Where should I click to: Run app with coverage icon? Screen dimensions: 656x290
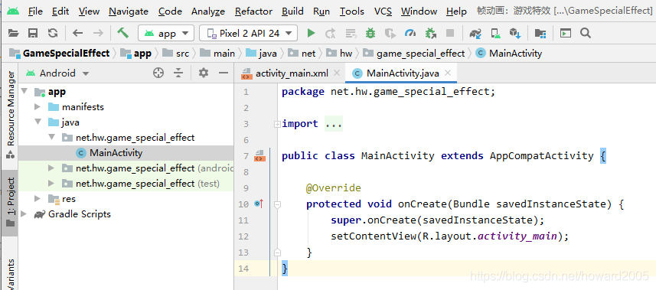(390, 33)
